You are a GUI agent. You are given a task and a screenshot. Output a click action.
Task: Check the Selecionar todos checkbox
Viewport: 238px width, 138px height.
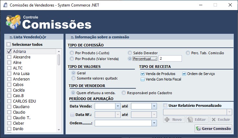8,44
